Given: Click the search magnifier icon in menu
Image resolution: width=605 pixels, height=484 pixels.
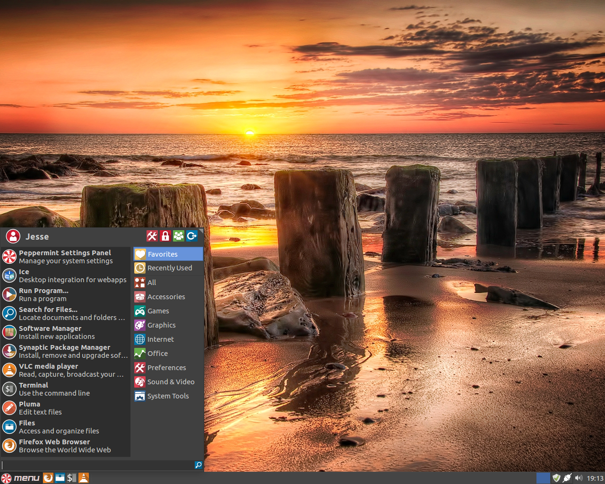Looking at the screenshot, I should [x=199, y=465].
